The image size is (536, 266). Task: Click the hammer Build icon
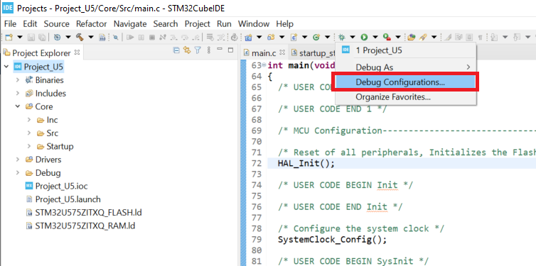[x=80, y=37]
